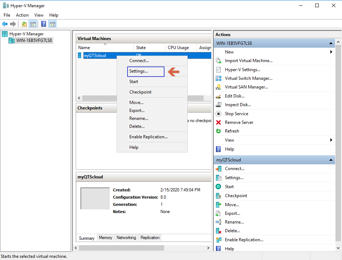342x260 pixels.
Task: Click the Import Virtual Machine icon
Action: (218, 61)
